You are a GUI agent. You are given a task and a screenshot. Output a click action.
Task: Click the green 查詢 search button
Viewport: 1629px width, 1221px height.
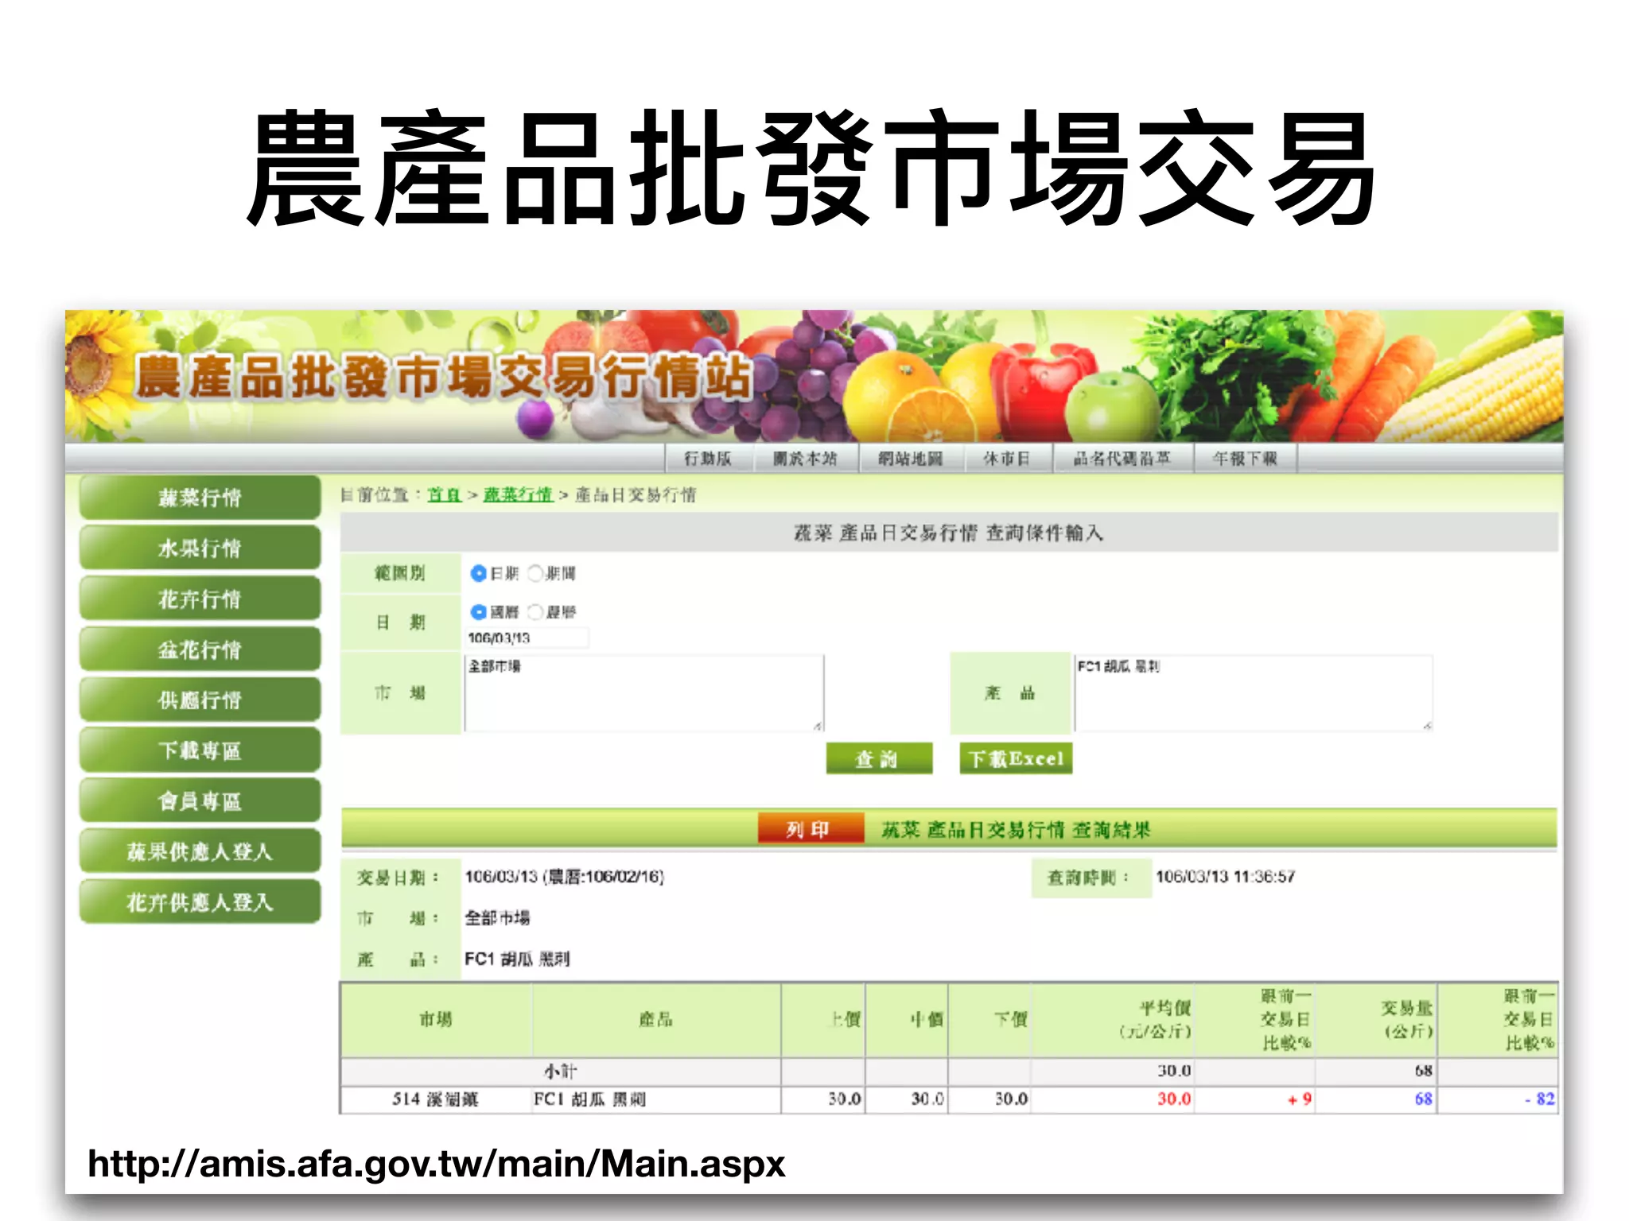879,758
